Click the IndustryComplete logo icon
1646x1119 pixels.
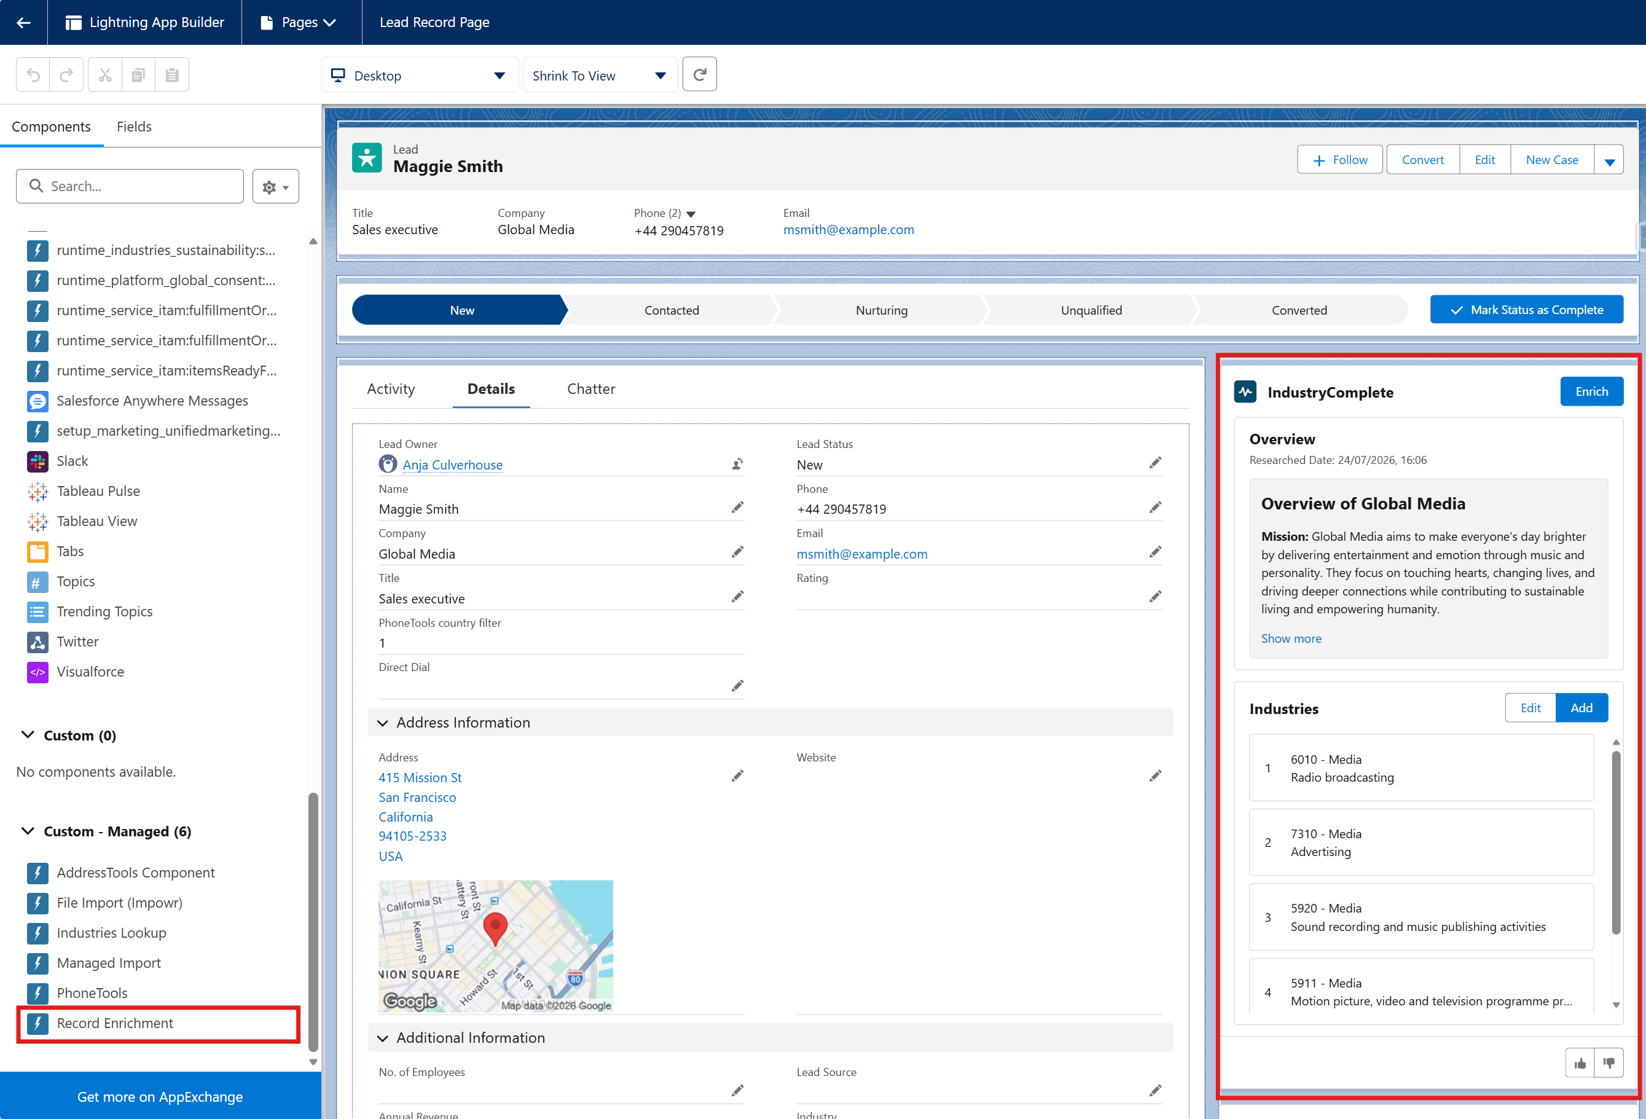point(1245,391)
